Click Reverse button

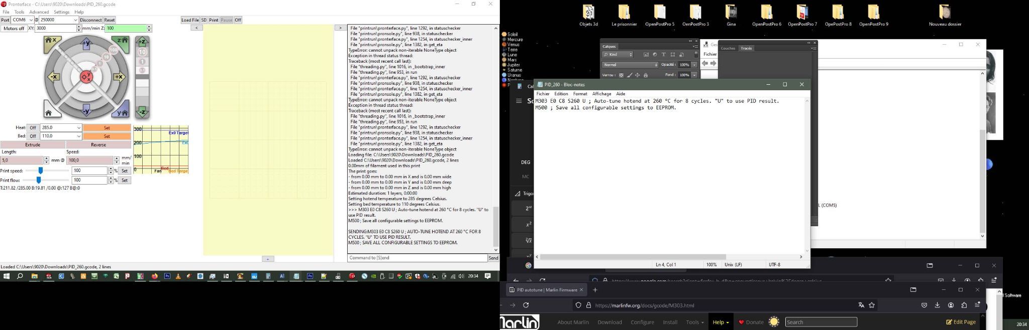click(x=98, y=145)
